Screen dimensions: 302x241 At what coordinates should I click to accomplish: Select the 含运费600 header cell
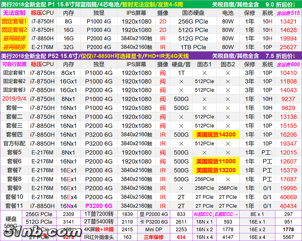pyautogui.click(x=288, y=64)
